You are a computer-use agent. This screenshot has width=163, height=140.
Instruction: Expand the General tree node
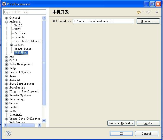[x=6, y=18]
